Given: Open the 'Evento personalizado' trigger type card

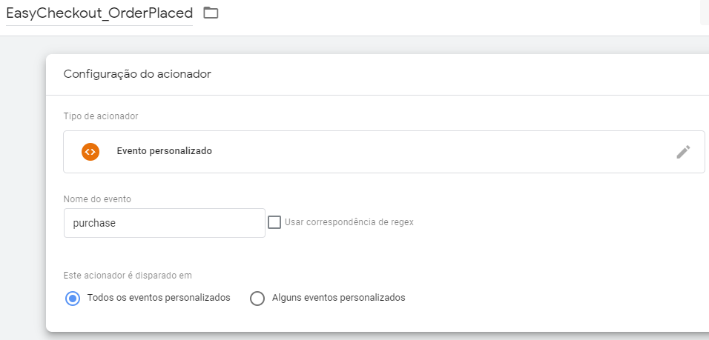Looking at the screenshot, I should [x=384, y=152].
